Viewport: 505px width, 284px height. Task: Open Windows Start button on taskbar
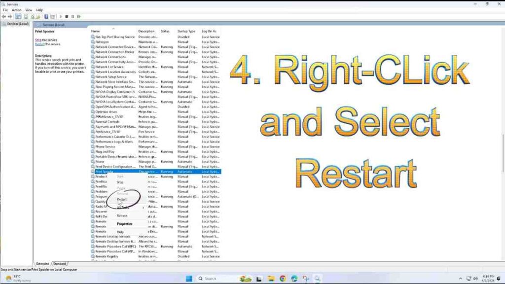coord(189,279)
